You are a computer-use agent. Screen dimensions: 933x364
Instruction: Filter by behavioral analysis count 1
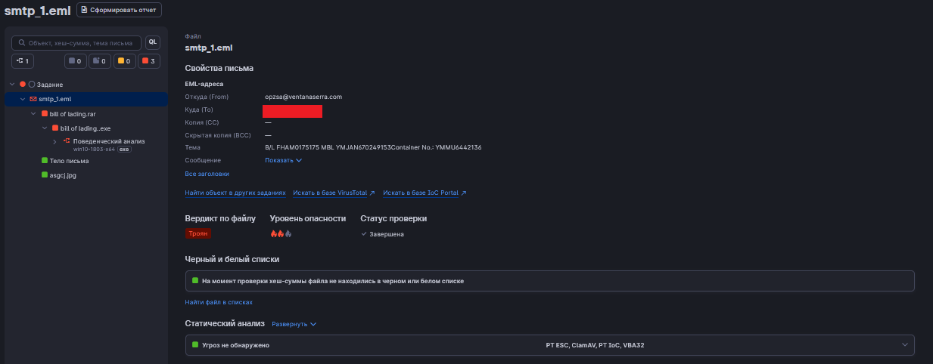click(x=22, y=61)
